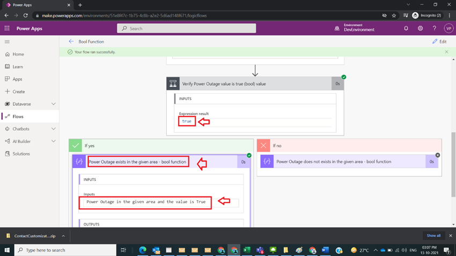Click compose icon of the If yes action

click(x=79, y=162)
